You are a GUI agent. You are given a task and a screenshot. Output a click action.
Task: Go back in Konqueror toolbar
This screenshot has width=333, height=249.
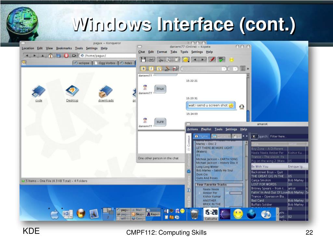pyautogui.click(x=27, y=56)
